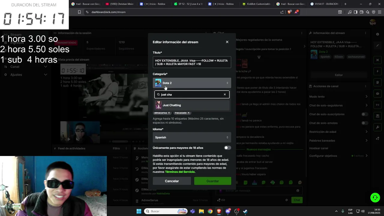
Task: Open Steam from the taskbar
Action: 245,211
